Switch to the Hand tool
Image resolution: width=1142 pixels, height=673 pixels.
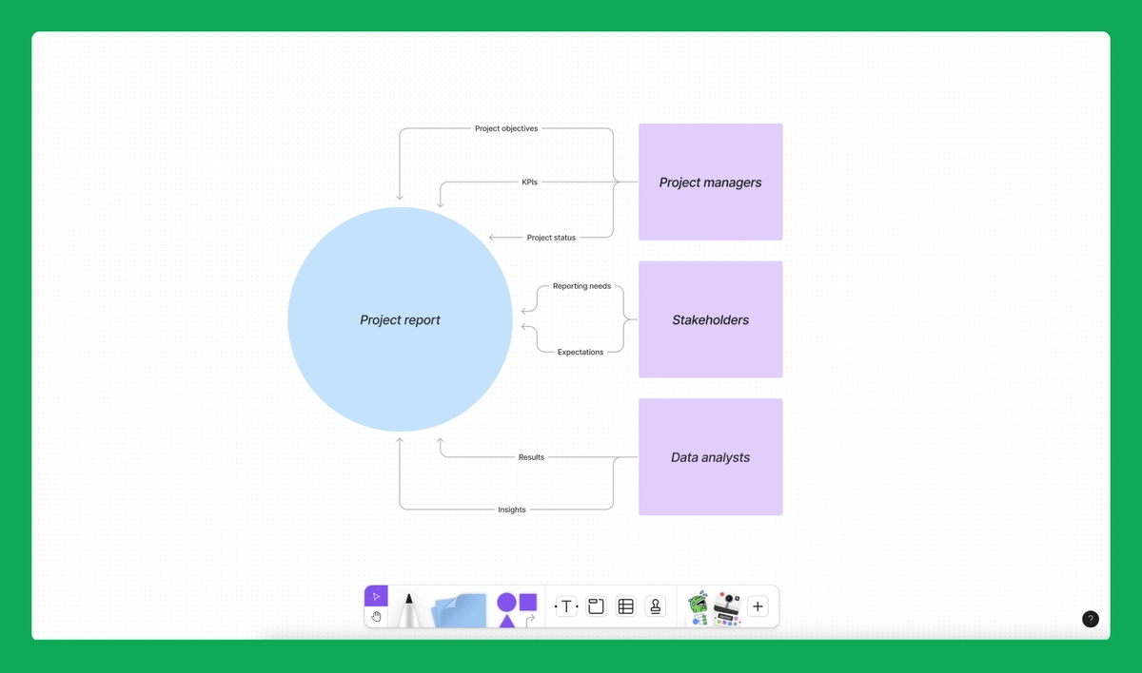(376, 616)
